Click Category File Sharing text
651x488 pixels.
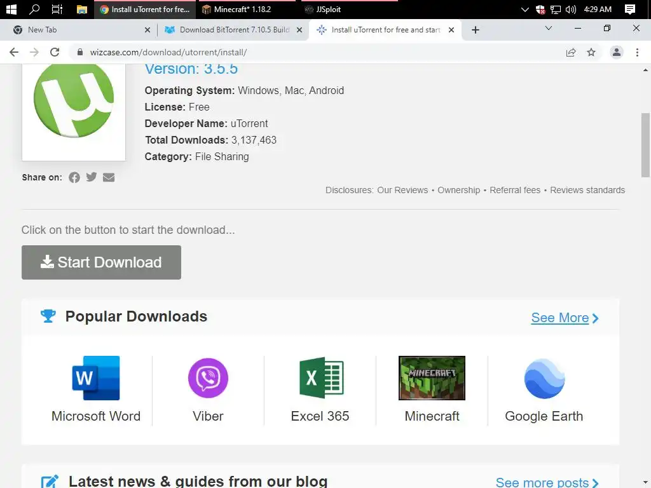click(197, 157)
